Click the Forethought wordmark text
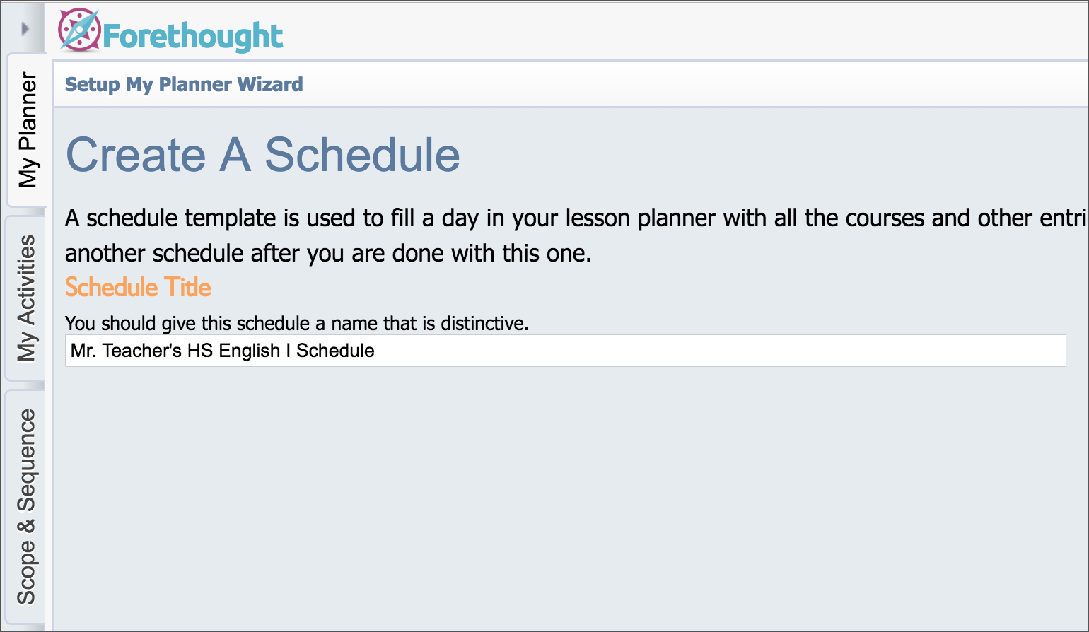 192,36
